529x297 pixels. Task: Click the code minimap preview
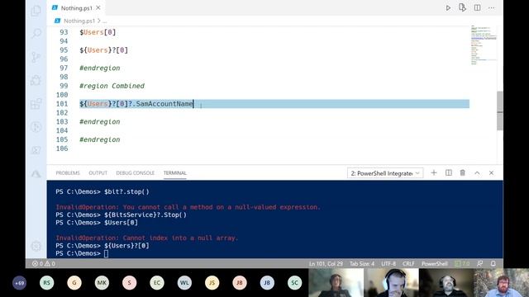pos(484,45)
